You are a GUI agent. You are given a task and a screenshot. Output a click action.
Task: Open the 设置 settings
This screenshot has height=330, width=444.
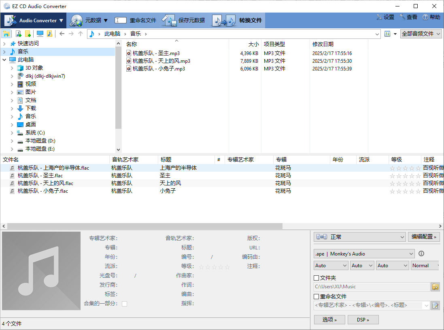(x=384, y=17)
